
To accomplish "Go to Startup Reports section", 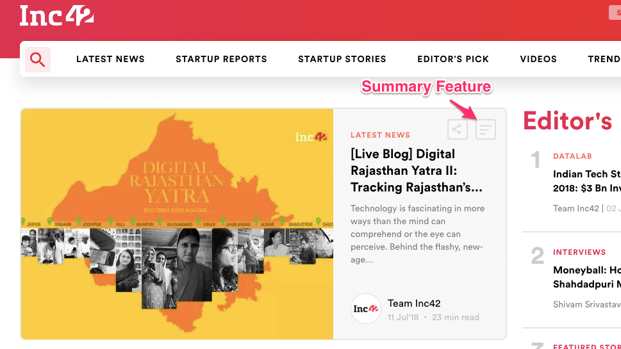I will 221,59.
